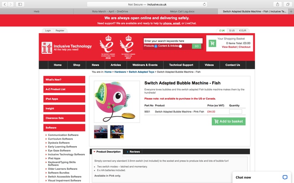Click the green GO search button
This screenshot has width=294, height=183.
pos(196,46)
